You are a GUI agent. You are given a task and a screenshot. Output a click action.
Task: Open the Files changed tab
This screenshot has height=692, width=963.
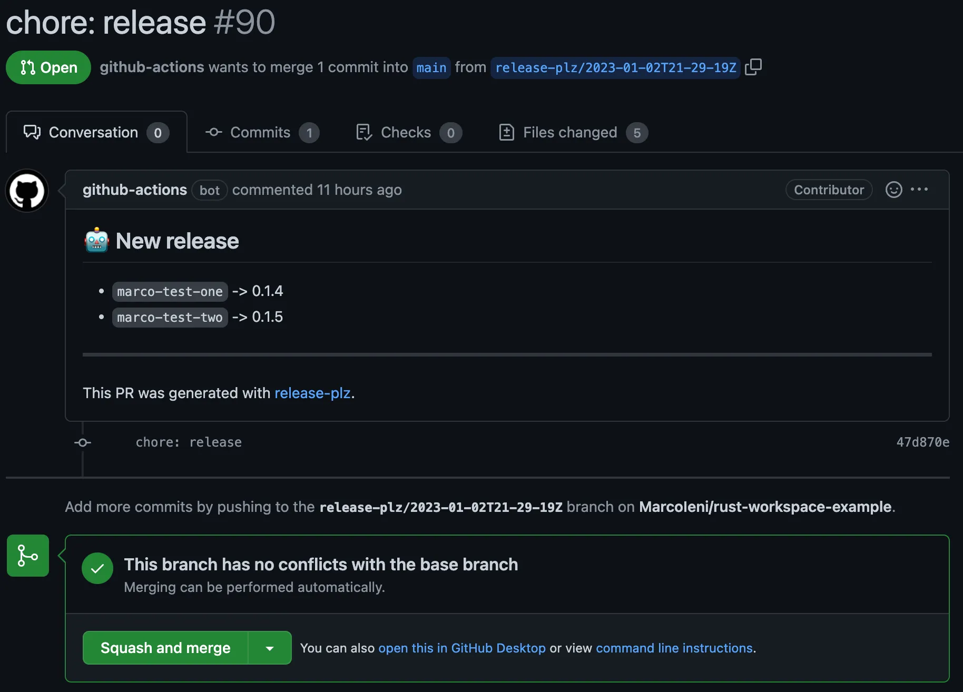pyautogui.click(x=573, y=132)
